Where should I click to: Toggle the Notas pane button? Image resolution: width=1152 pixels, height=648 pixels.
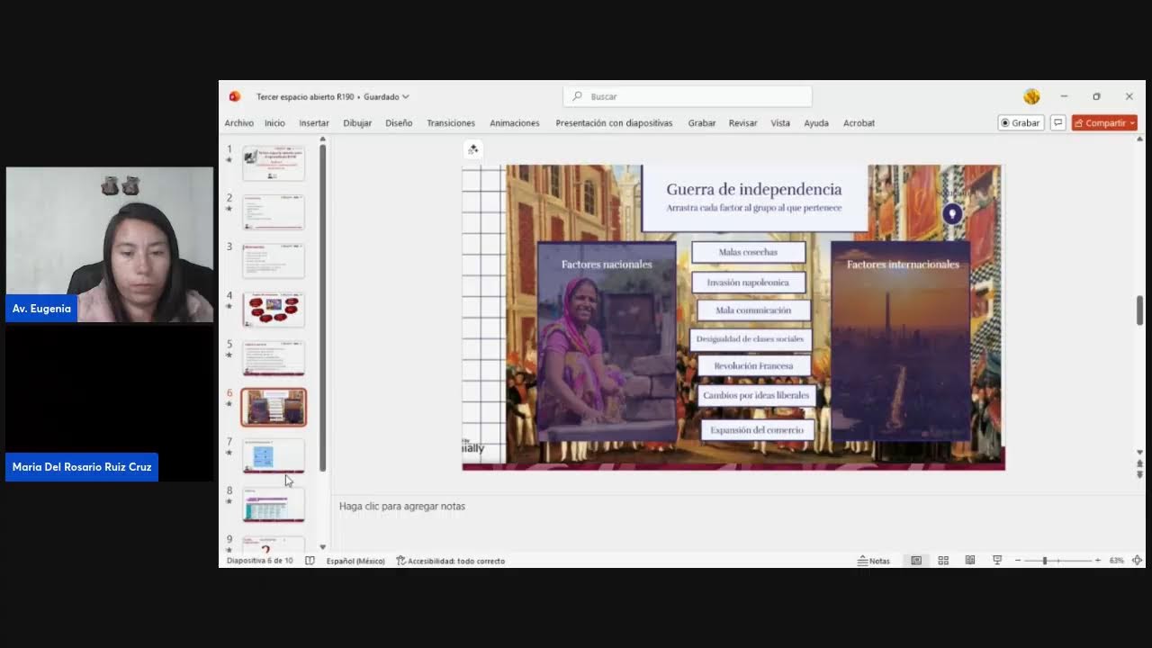point(873,560)
